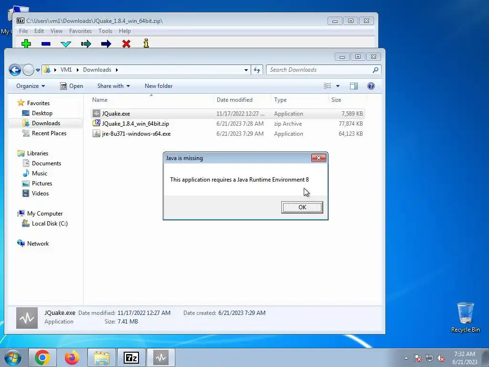Open the Organize dropdown menu
The image size is (489, 367).
(31, 86)
